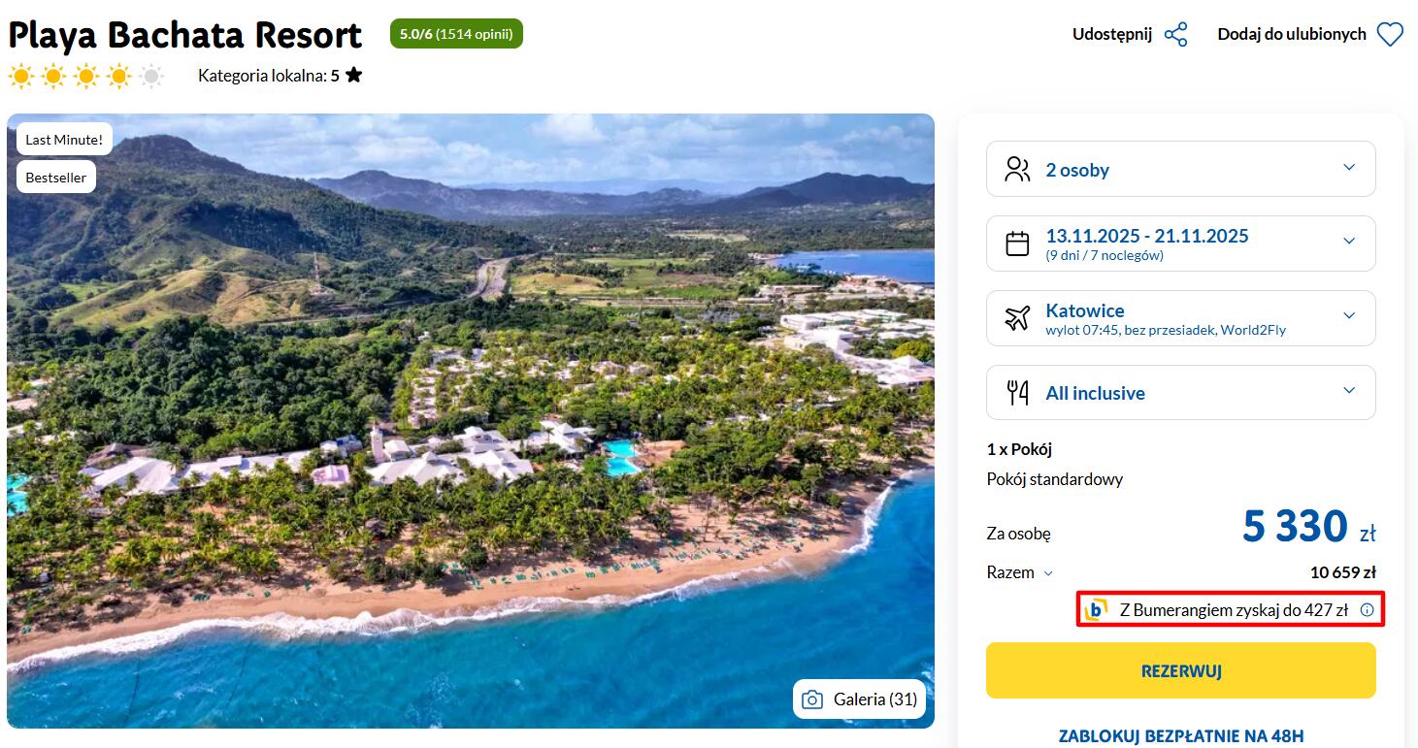Screen dimensions: 1418x748
Task: Expand the Razem price breakdown
Action: pyautogui.click(x=1048, y=573)
